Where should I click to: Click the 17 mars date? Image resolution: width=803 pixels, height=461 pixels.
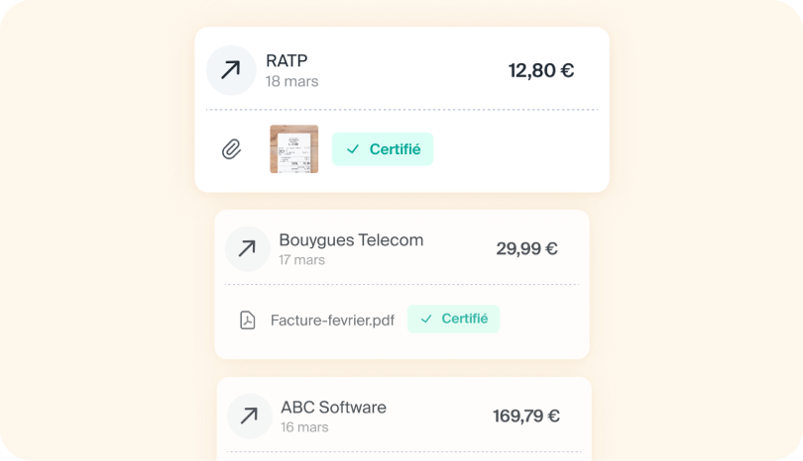pos(301,259)
